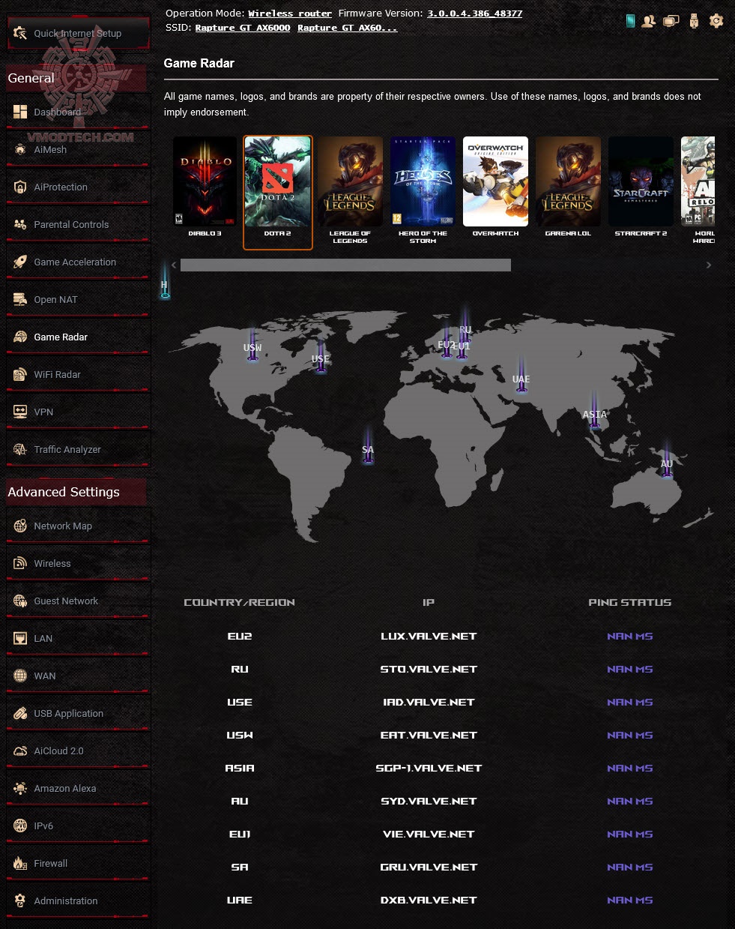
Task: Click the Rapture_GT_AX6000 SSID link
Action: coord(243,28)
